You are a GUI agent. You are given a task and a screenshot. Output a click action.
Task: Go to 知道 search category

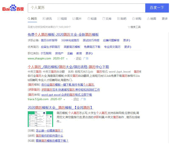92,19
